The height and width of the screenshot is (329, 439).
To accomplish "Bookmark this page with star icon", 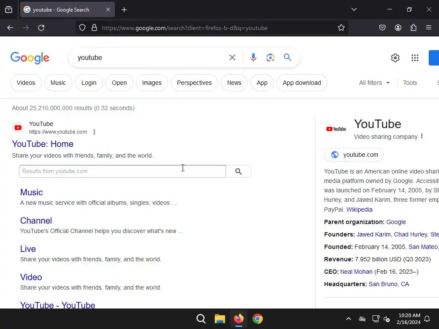I will pos(341,28).
